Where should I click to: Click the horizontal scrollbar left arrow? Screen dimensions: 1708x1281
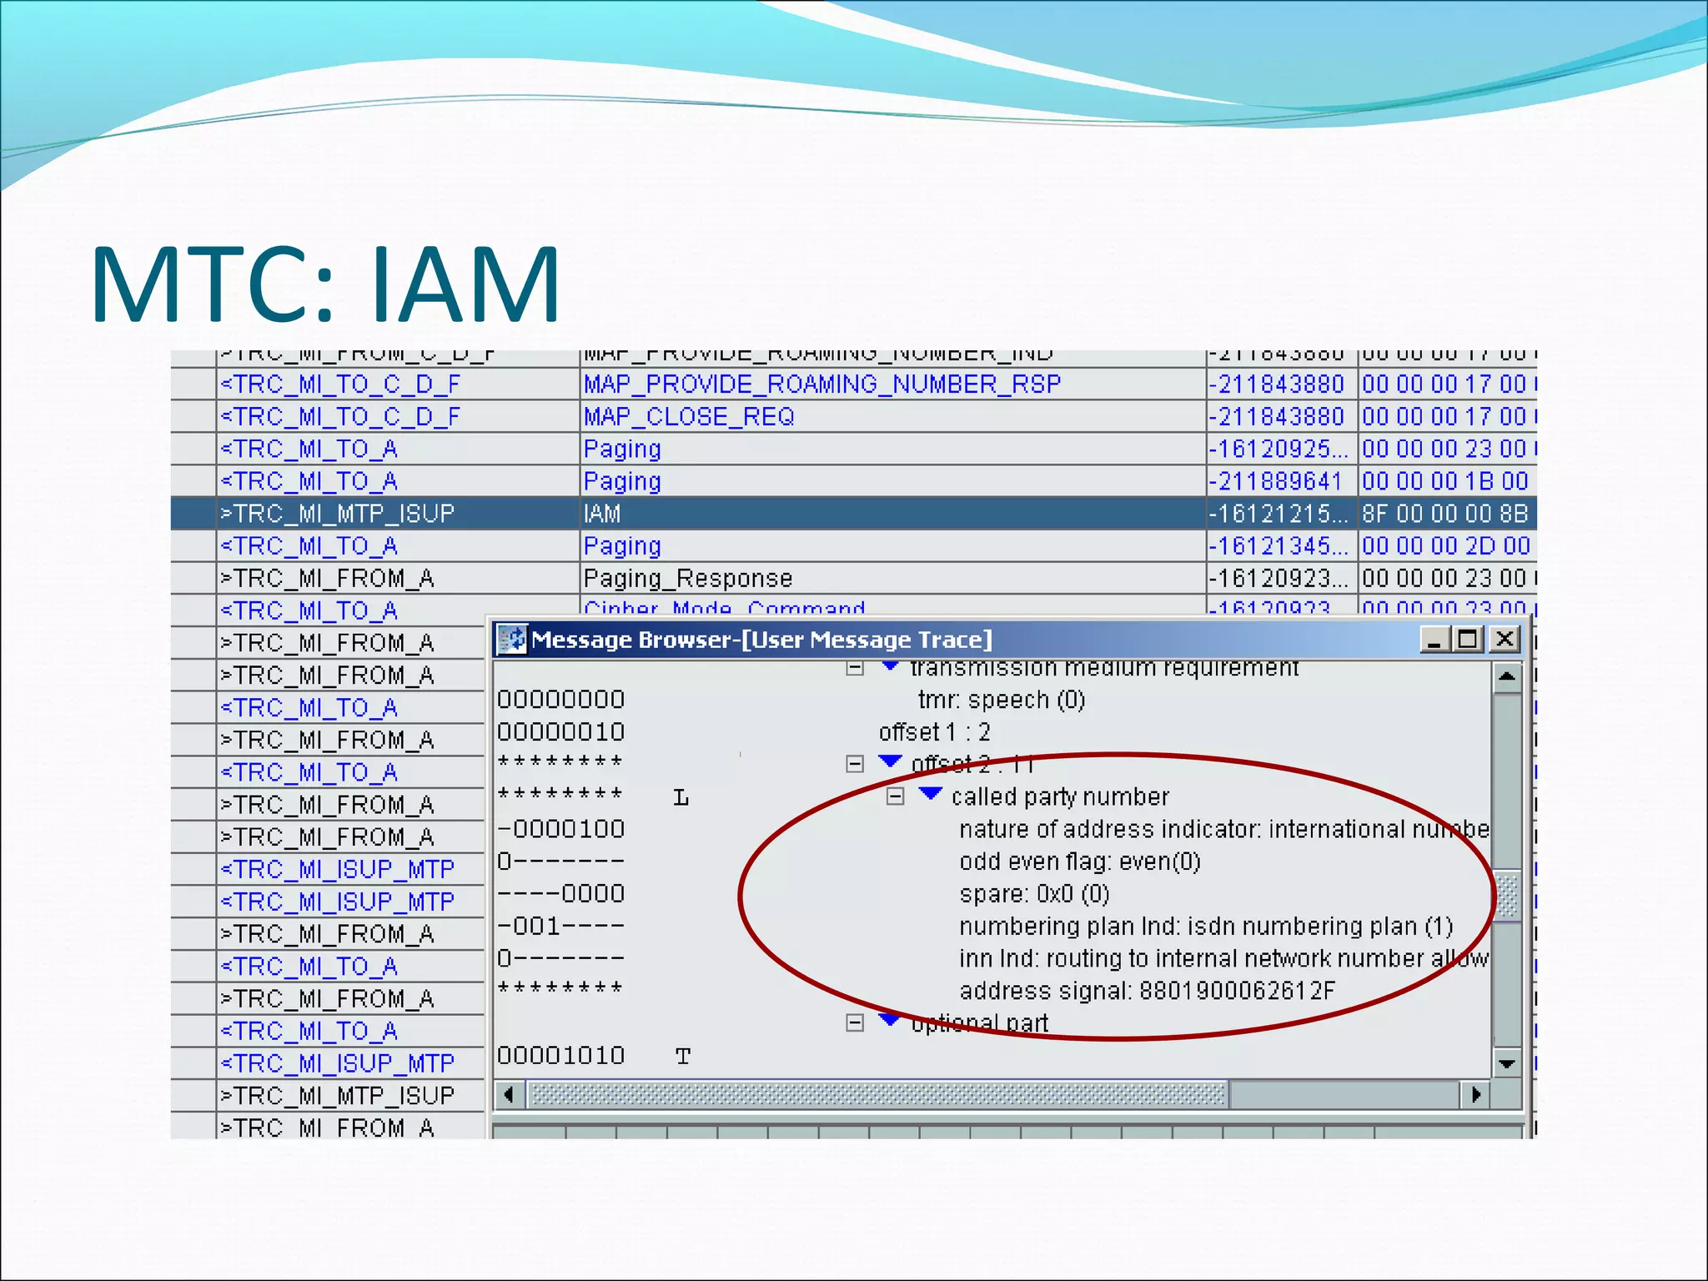509,1094
